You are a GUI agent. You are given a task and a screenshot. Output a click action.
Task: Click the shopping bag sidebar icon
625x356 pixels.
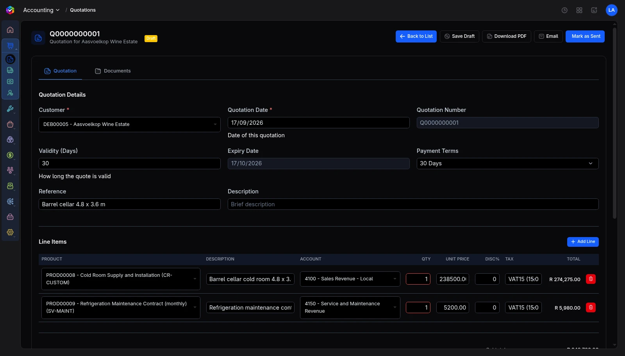(x=10, y=124)
